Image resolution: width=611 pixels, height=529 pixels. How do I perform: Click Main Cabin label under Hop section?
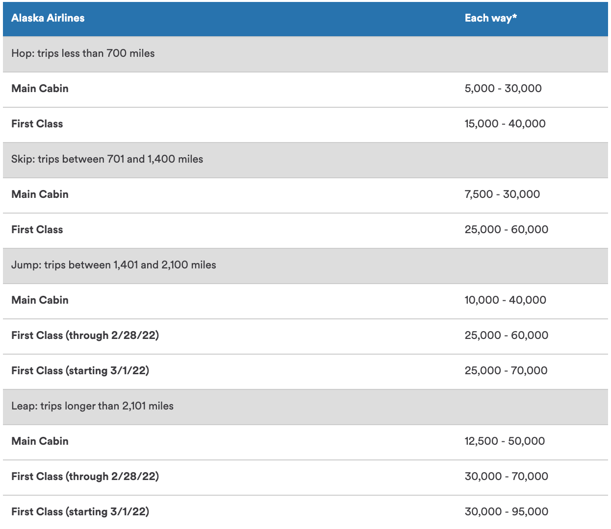point(40,89)
